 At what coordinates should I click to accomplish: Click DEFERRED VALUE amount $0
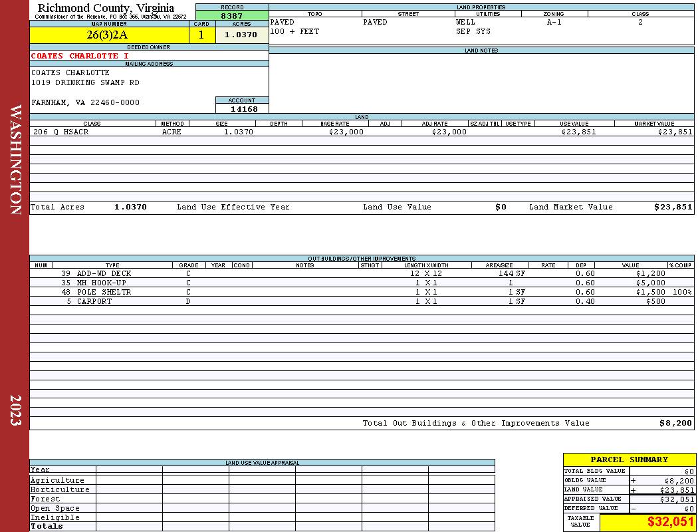[x=689, y=509]
